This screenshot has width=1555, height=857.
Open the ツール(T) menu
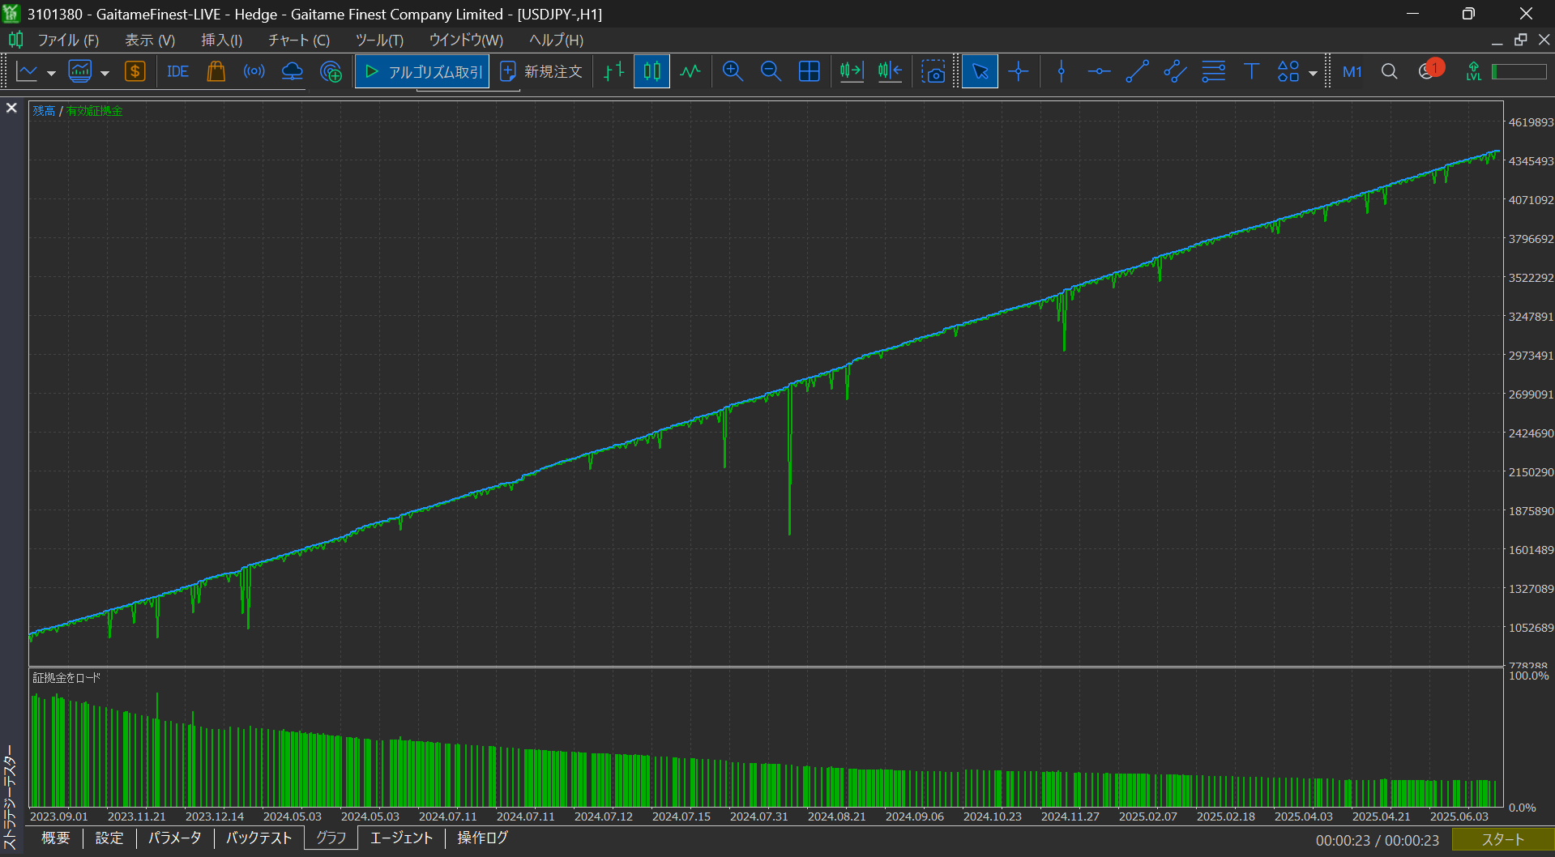378,40
